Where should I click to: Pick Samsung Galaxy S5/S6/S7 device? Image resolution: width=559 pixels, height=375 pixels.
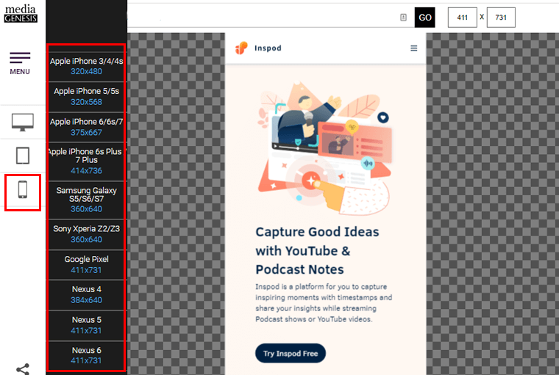pyautogui.click(x=86, y=200)
